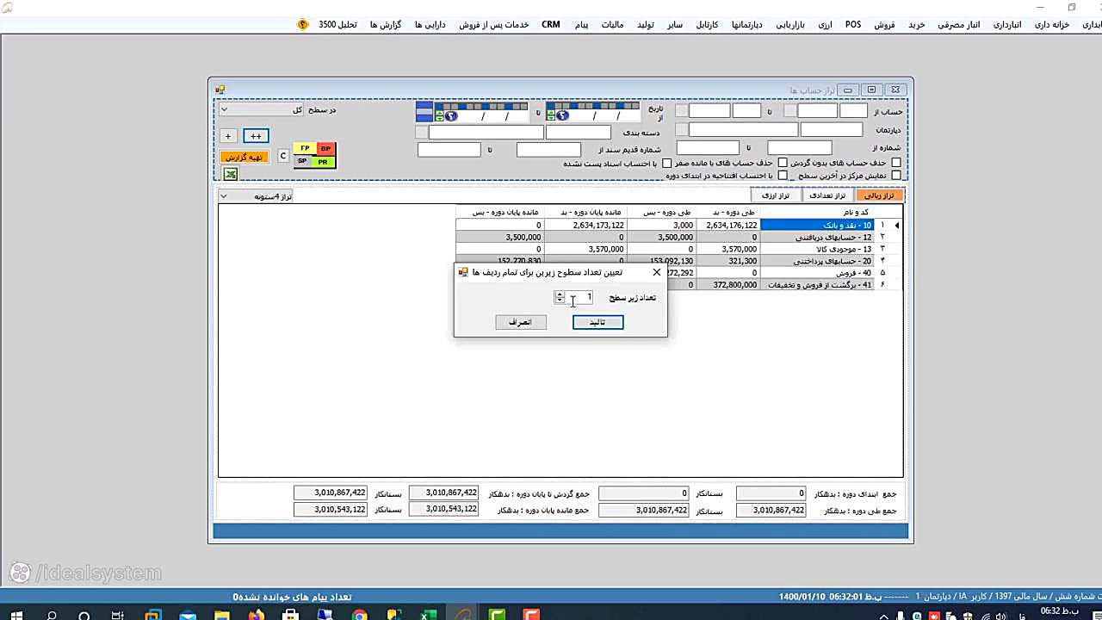Screen dimensions: 1102x620
Task: Click the green PR button
Action: (323, 161)
